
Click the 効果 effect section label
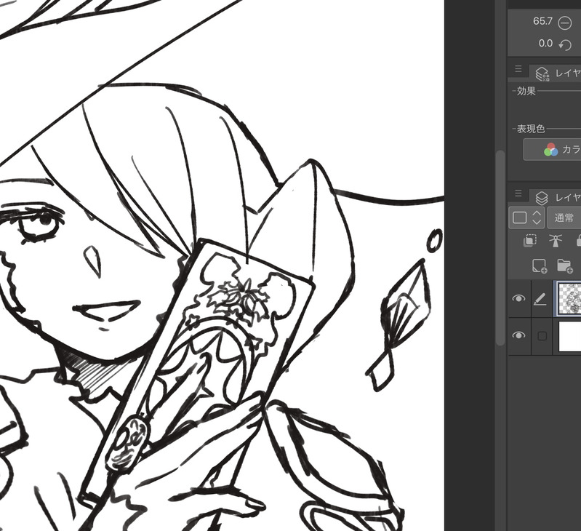pyautogui.click(x=526, y=91)
